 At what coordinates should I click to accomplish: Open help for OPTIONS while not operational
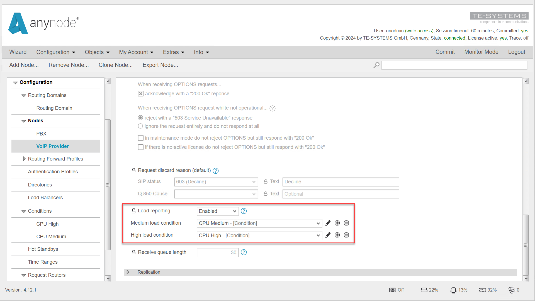click(273, 108)
